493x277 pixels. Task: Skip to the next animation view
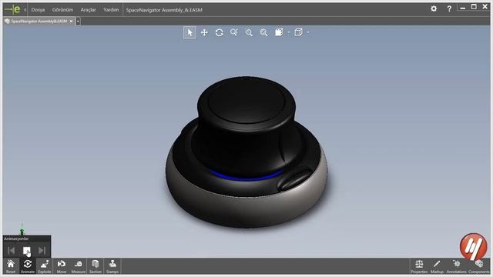click(42, 250)
